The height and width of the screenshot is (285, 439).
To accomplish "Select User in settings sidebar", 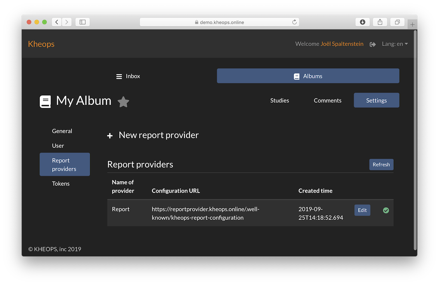I will (58, 145).
